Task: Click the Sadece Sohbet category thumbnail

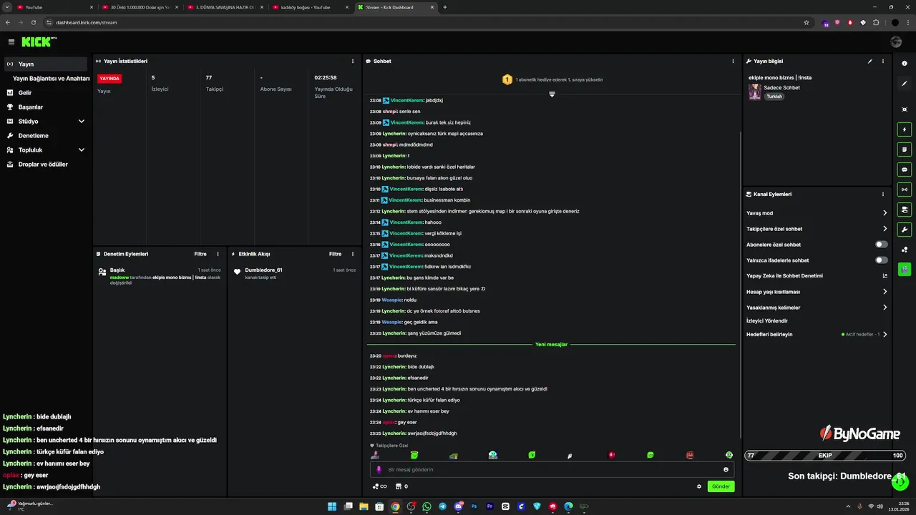Action: pos(754,92)
